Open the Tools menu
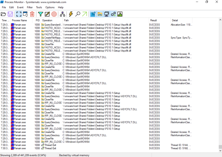The image size is (222, 157). pos(39,7)
